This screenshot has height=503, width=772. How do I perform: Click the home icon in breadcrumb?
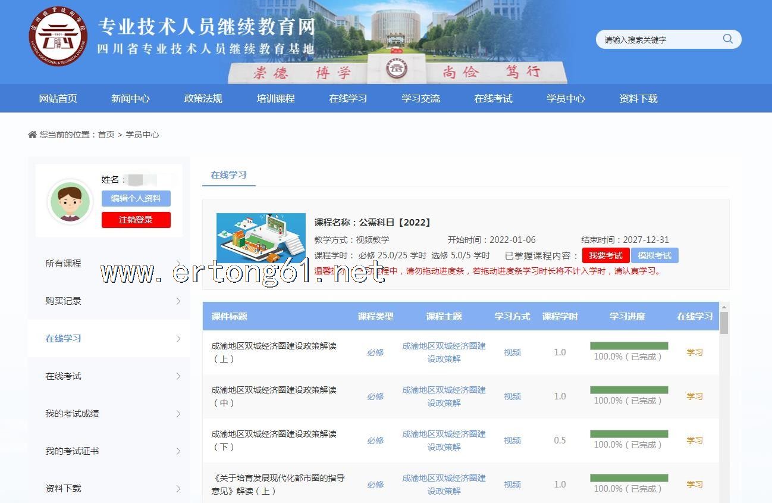click(x=32, y=135)
